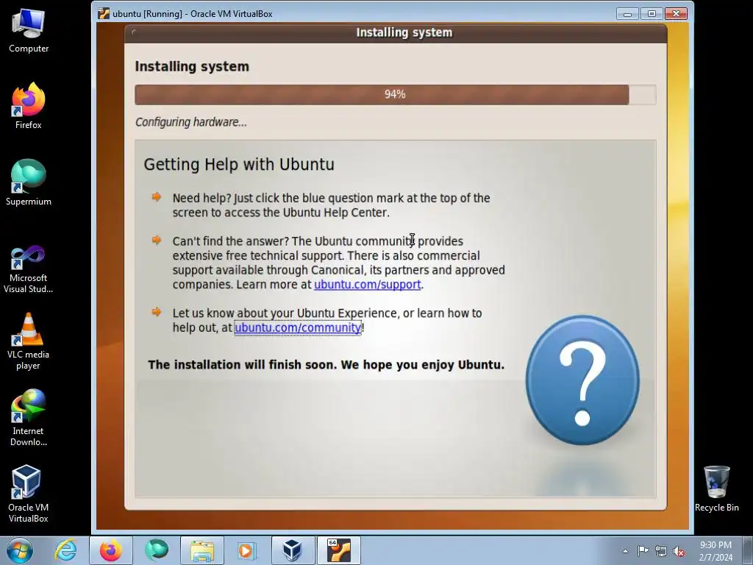Image resolution: width=753 pixels, height=565 pixels.
Task: Click the 'Getting Help with Ubuntu' heading
Action: [x=239, y=164]
